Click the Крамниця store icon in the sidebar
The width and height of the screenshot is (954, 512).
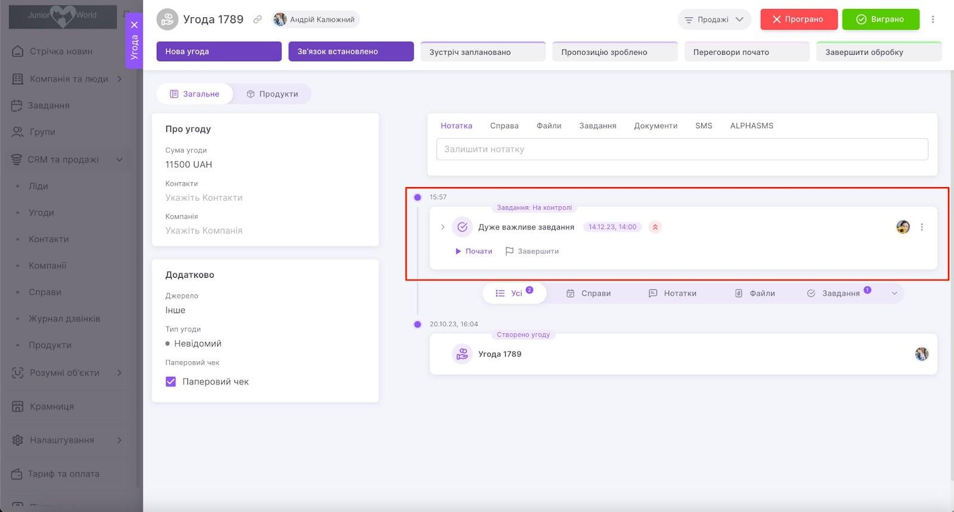[18, 407]
